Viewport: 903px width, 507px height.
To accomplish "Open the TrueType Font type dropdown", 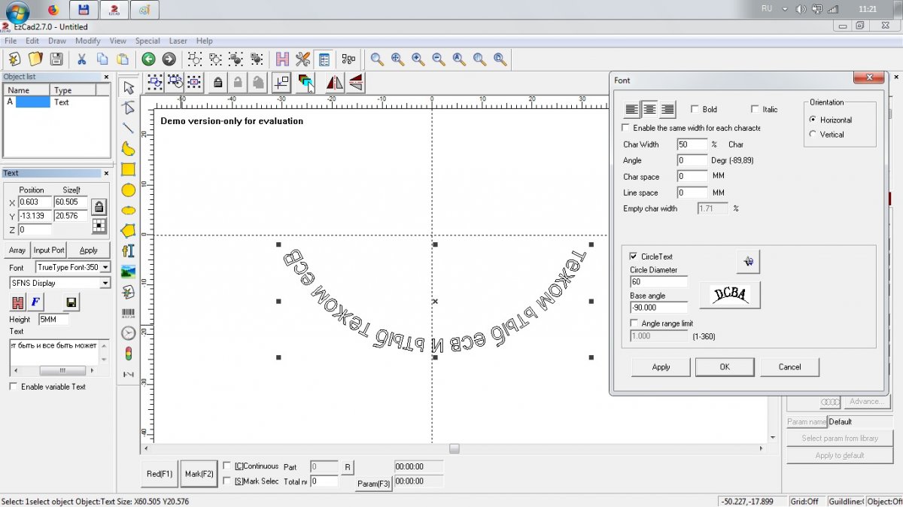I will coord(105,268).
